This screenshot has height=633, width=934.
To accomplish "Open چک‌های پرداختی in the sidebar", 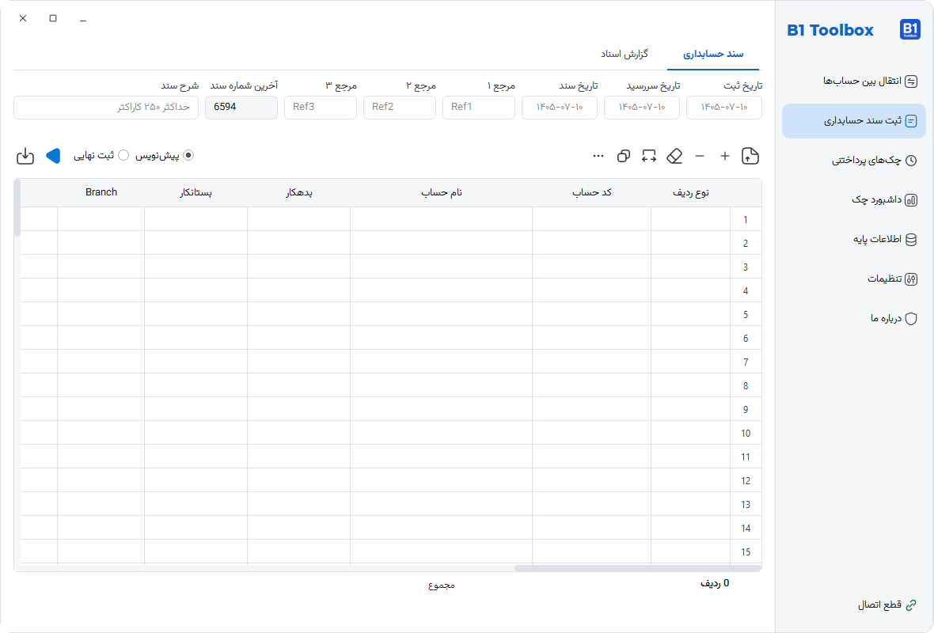I will 853,160.
